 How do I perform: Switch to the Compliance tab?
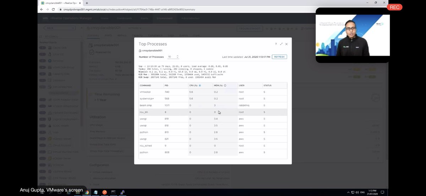click(x=155, y=35)
